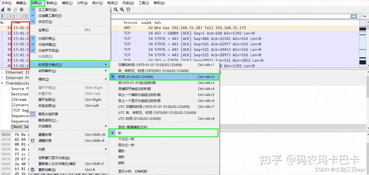Click the display filter input field
Viewport: 369px width, 175px height.
(171, 16)
